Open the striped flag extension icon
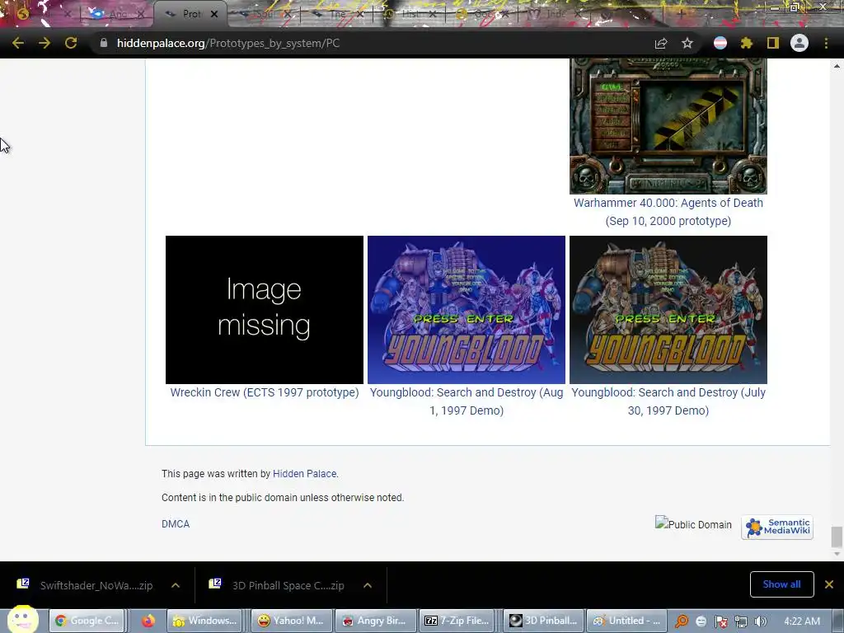 [720, 43]
